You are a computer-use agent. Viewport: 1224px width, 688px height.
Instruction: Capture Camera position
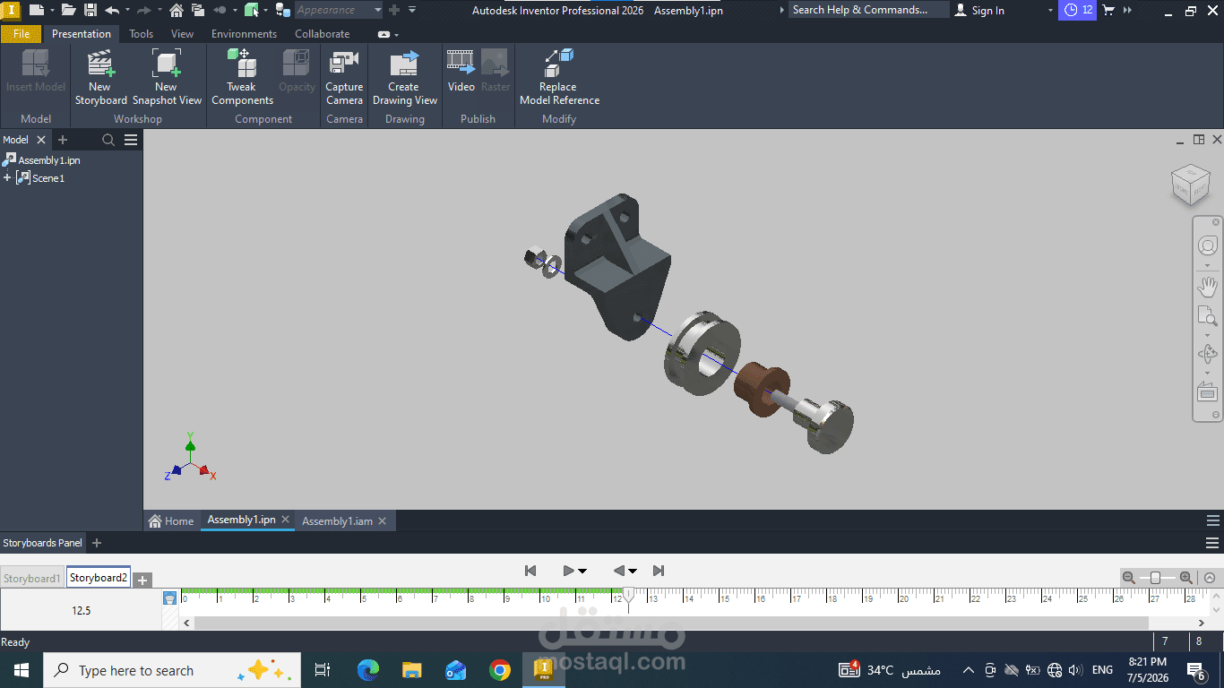click(344, 78)
